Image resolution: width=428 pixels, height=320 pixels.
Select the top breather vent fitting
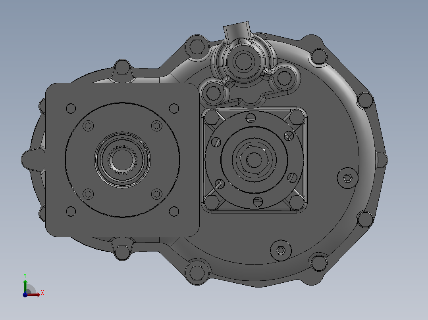coord(237,28)
